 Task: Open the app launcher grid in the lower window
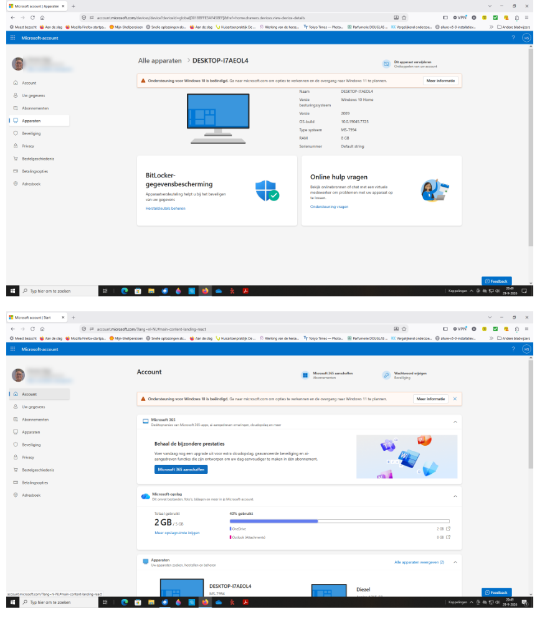12,349
